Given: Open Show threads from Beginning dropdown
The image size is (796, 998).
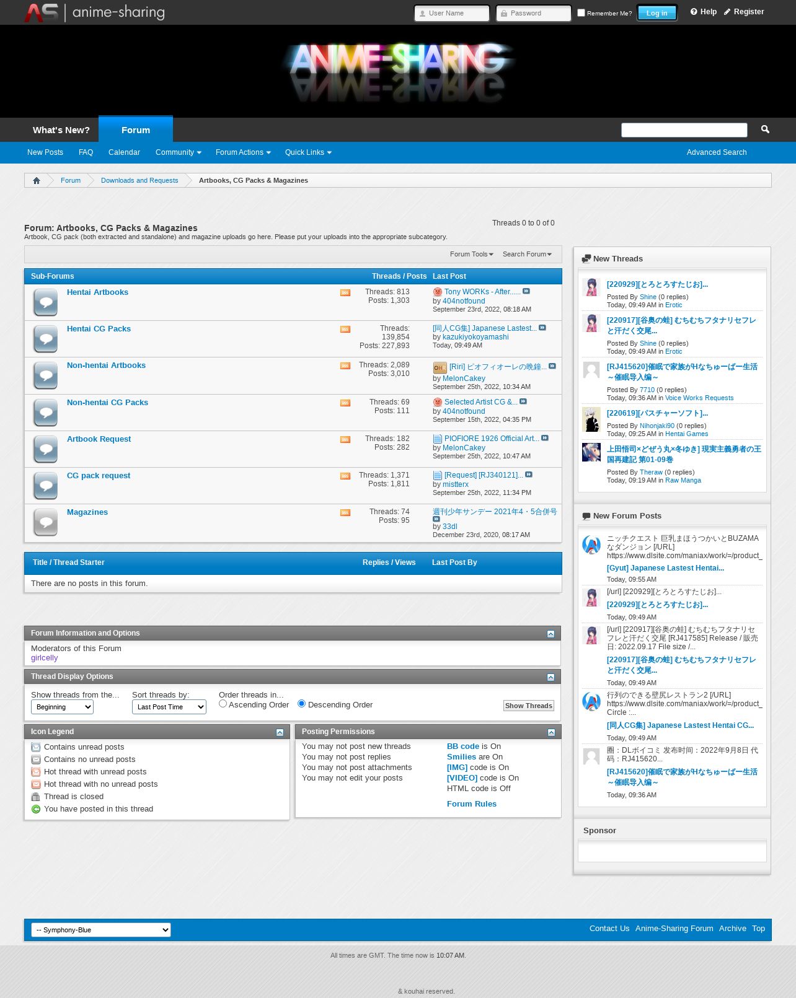Looking at the screenshot, I should pos(62,707).
